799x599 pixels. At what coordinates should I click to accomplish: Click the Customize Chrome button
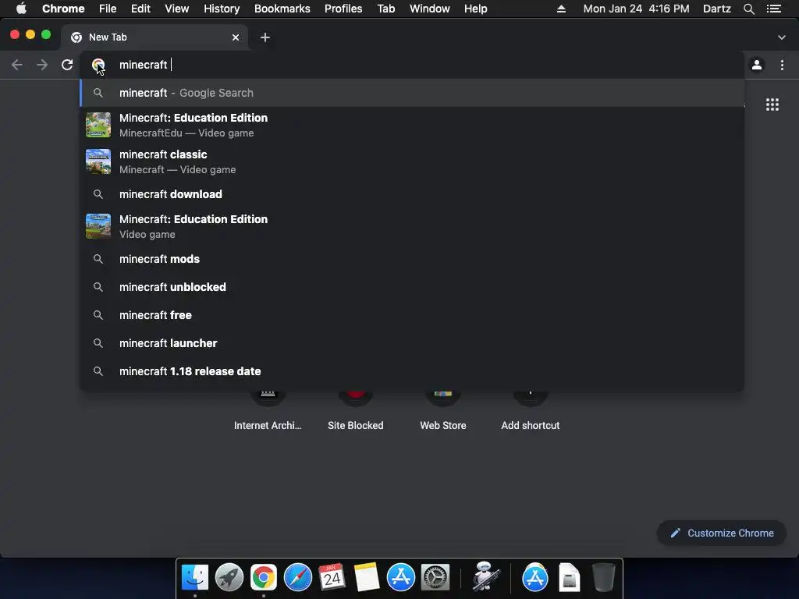(722, 533)
